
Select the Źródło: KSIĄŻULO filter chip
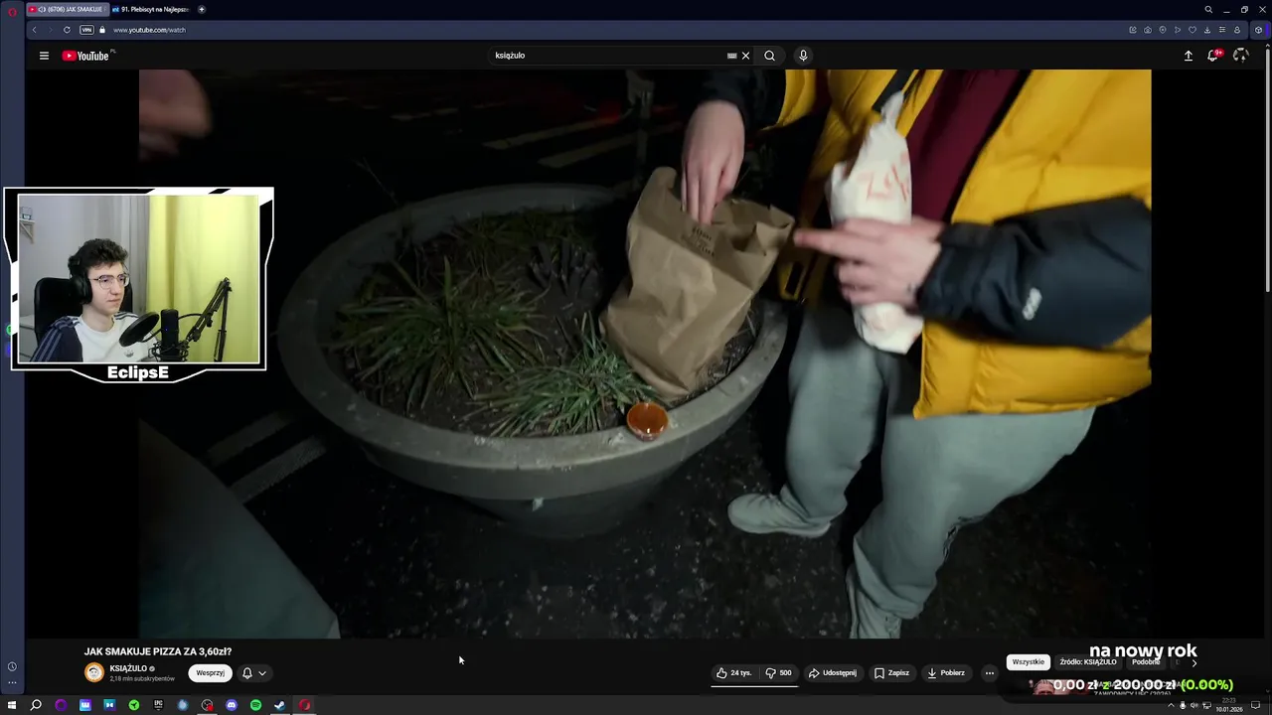tap(1088, 661)
